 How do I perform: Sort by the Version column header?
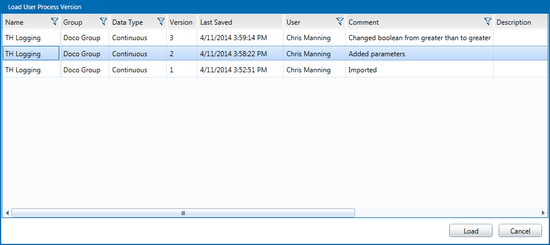[x=181, y=22]
